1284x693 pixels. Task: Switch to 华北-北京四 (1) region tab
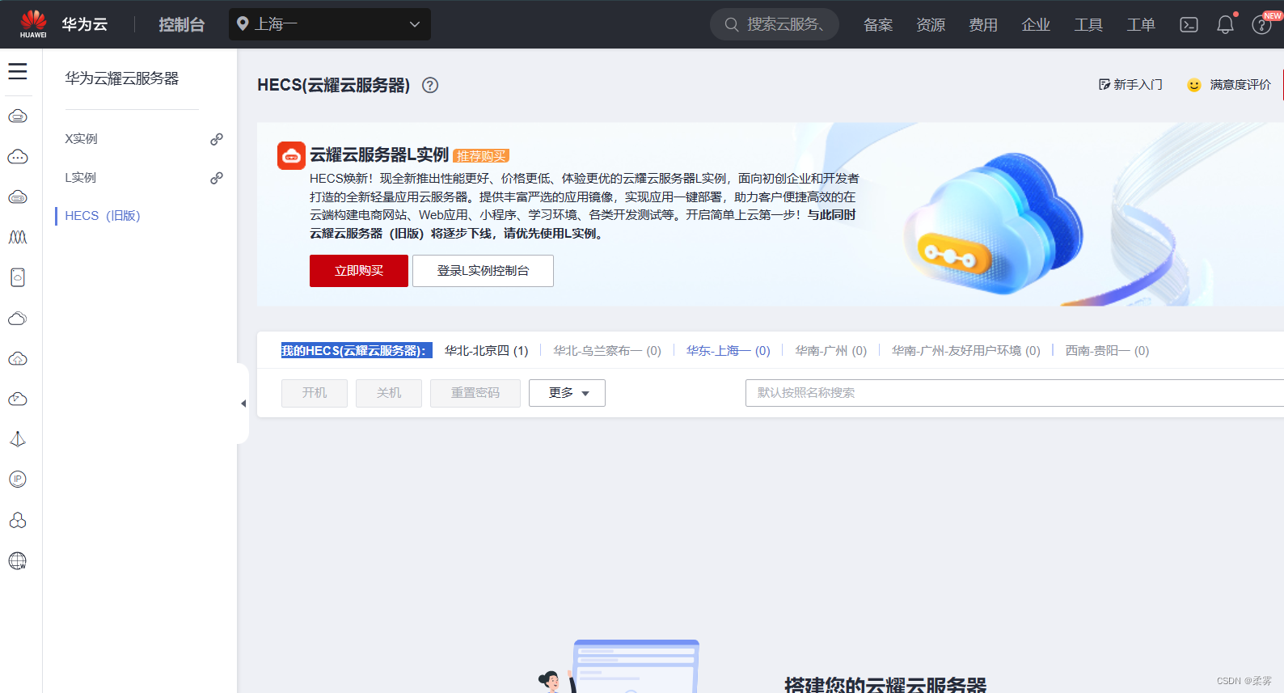(x=486, y=351)
